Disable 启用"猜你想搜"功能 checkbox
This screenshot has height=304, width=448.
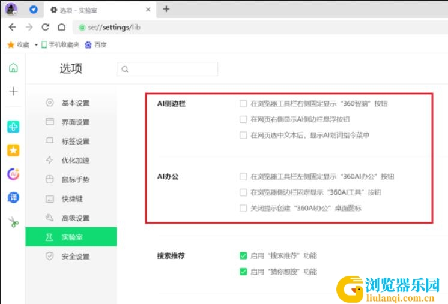tap(243, 272)
